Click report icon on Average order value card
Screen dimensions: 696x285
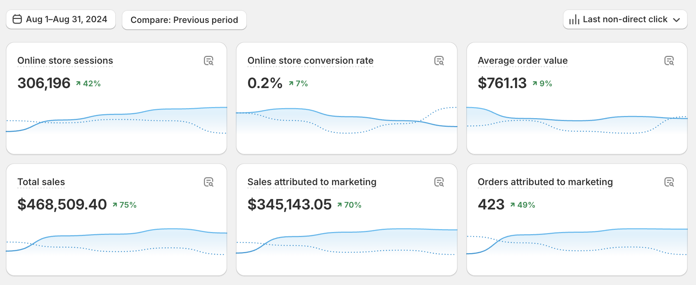point(669,61)
